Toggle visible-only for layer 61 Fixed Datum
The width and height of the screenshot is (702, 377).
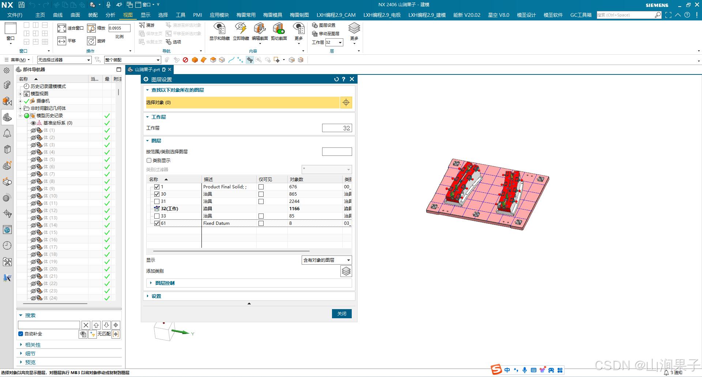point(261,223)
